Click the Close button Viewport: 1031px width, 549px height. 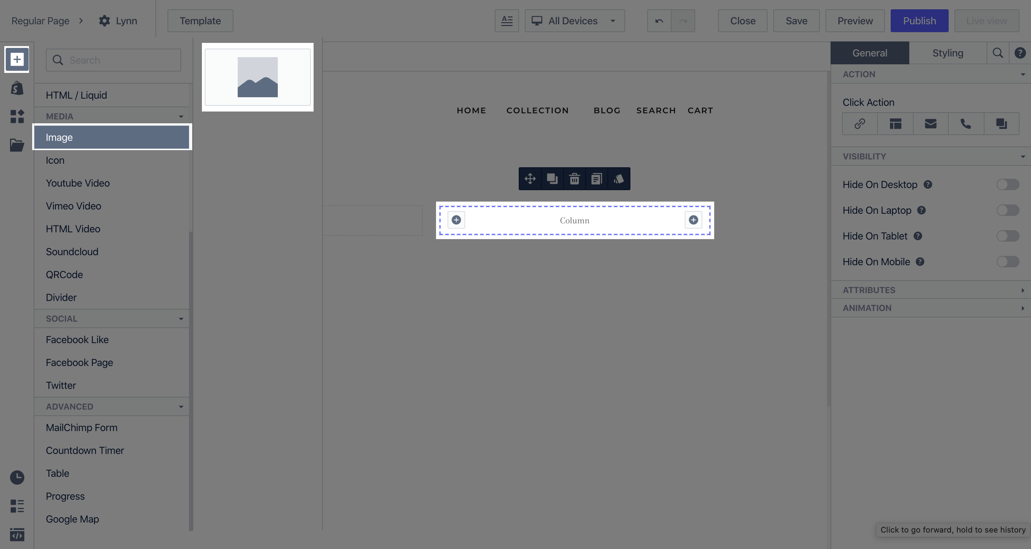[742, 21]
